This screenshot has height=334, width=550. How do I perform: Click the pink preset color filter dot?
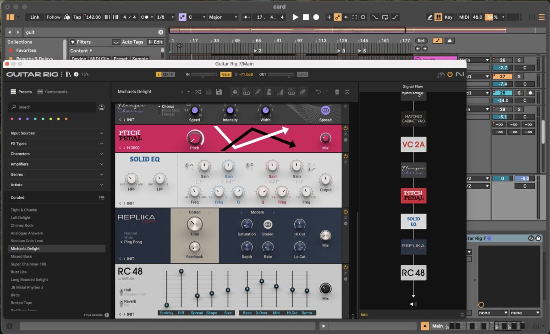click(12, 119)
